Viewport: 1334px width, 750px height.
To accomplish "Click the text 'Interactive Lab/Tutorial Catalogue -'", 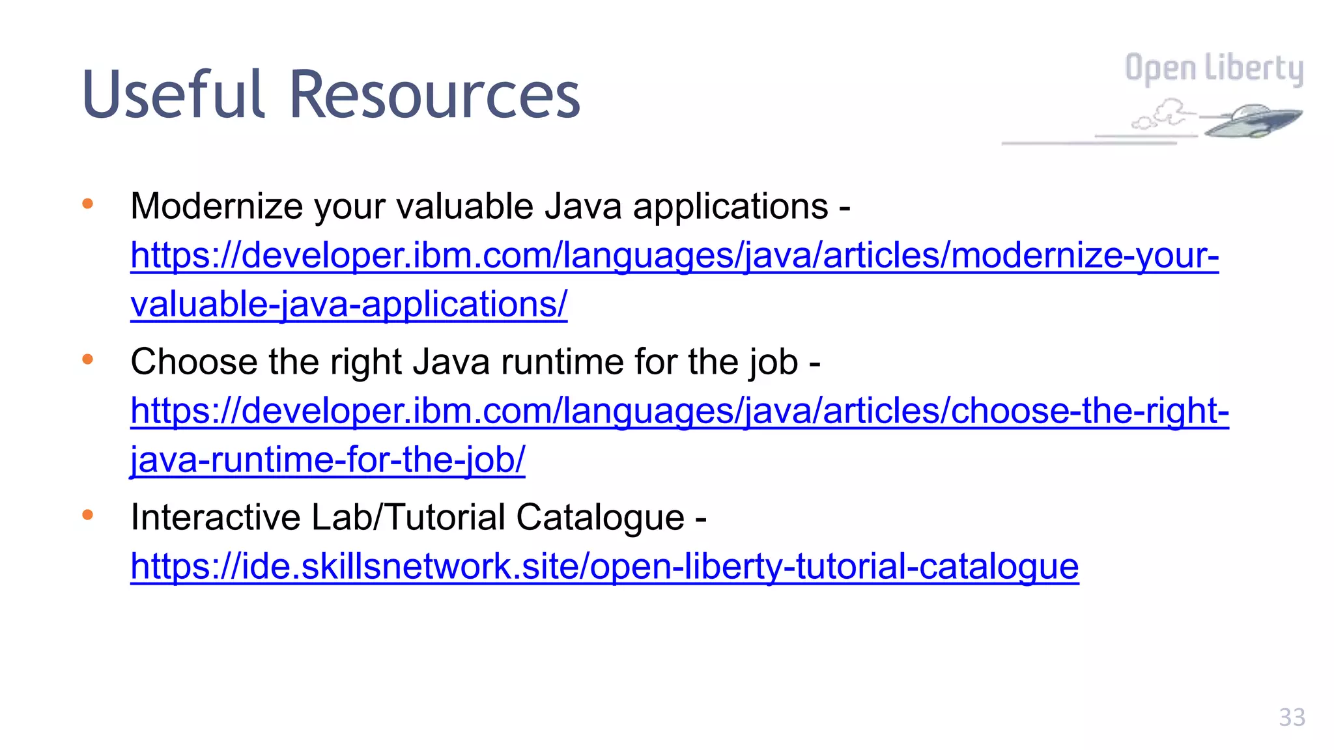I will coord(419,518).
